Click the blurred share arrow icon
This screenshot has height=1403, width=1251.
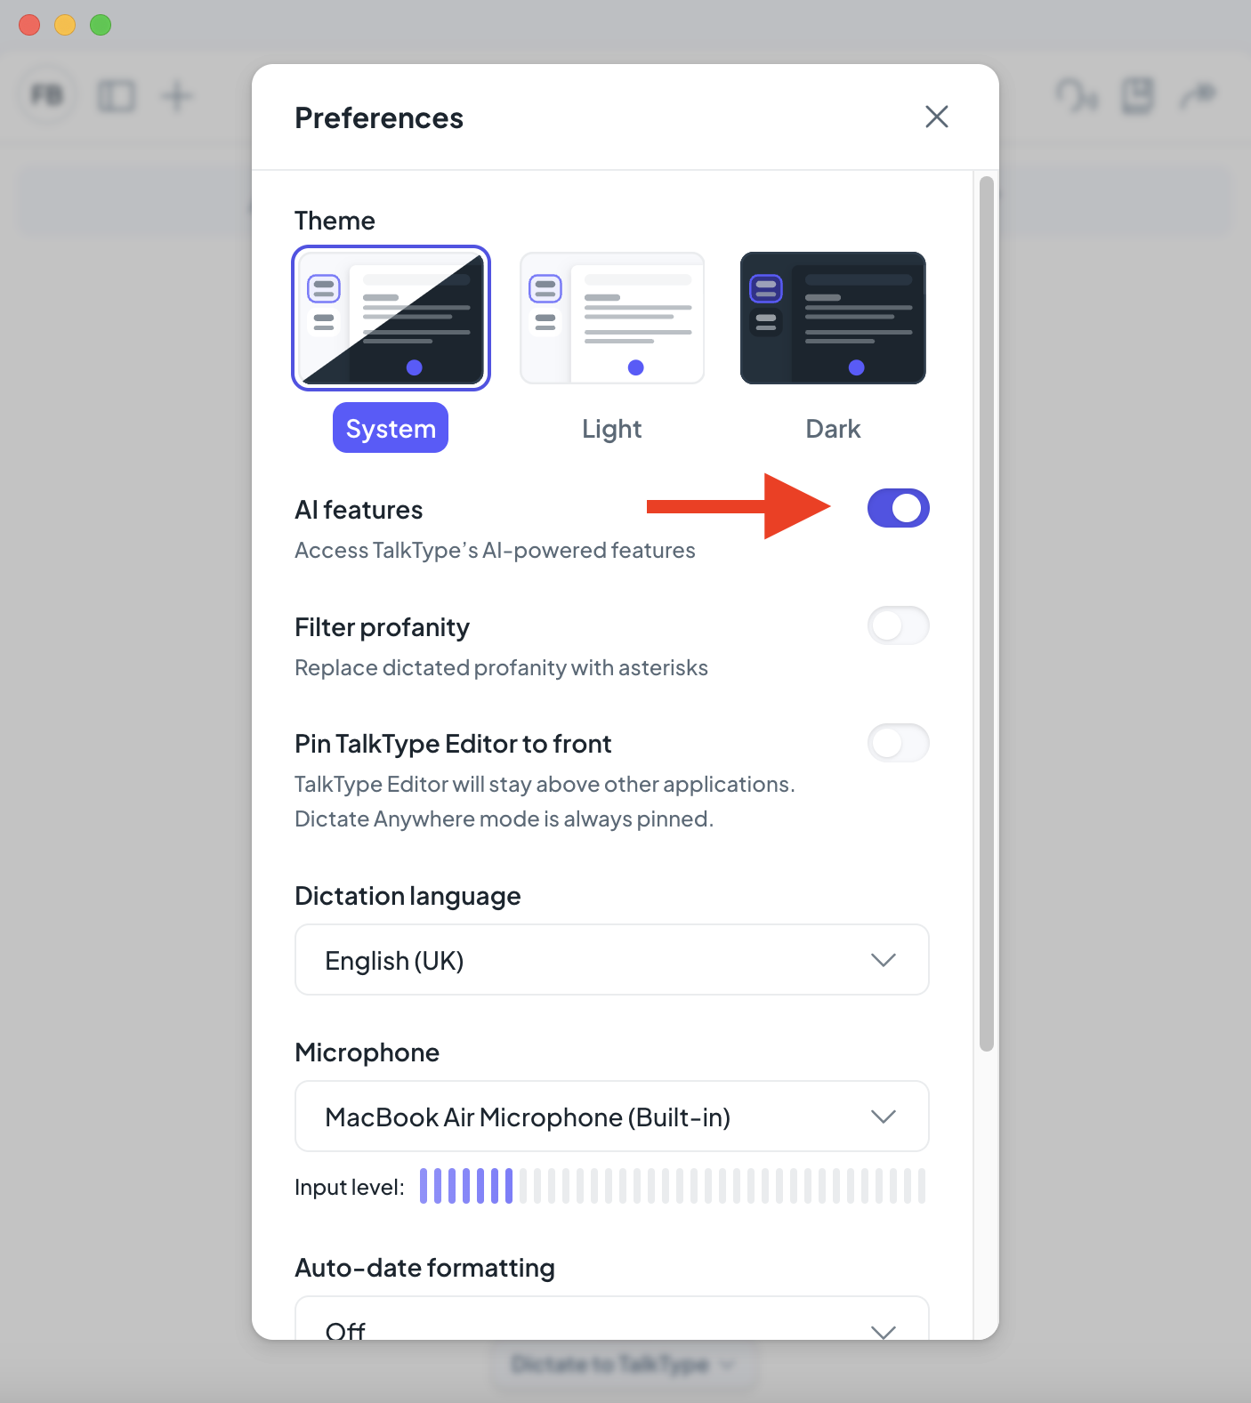1198,94
